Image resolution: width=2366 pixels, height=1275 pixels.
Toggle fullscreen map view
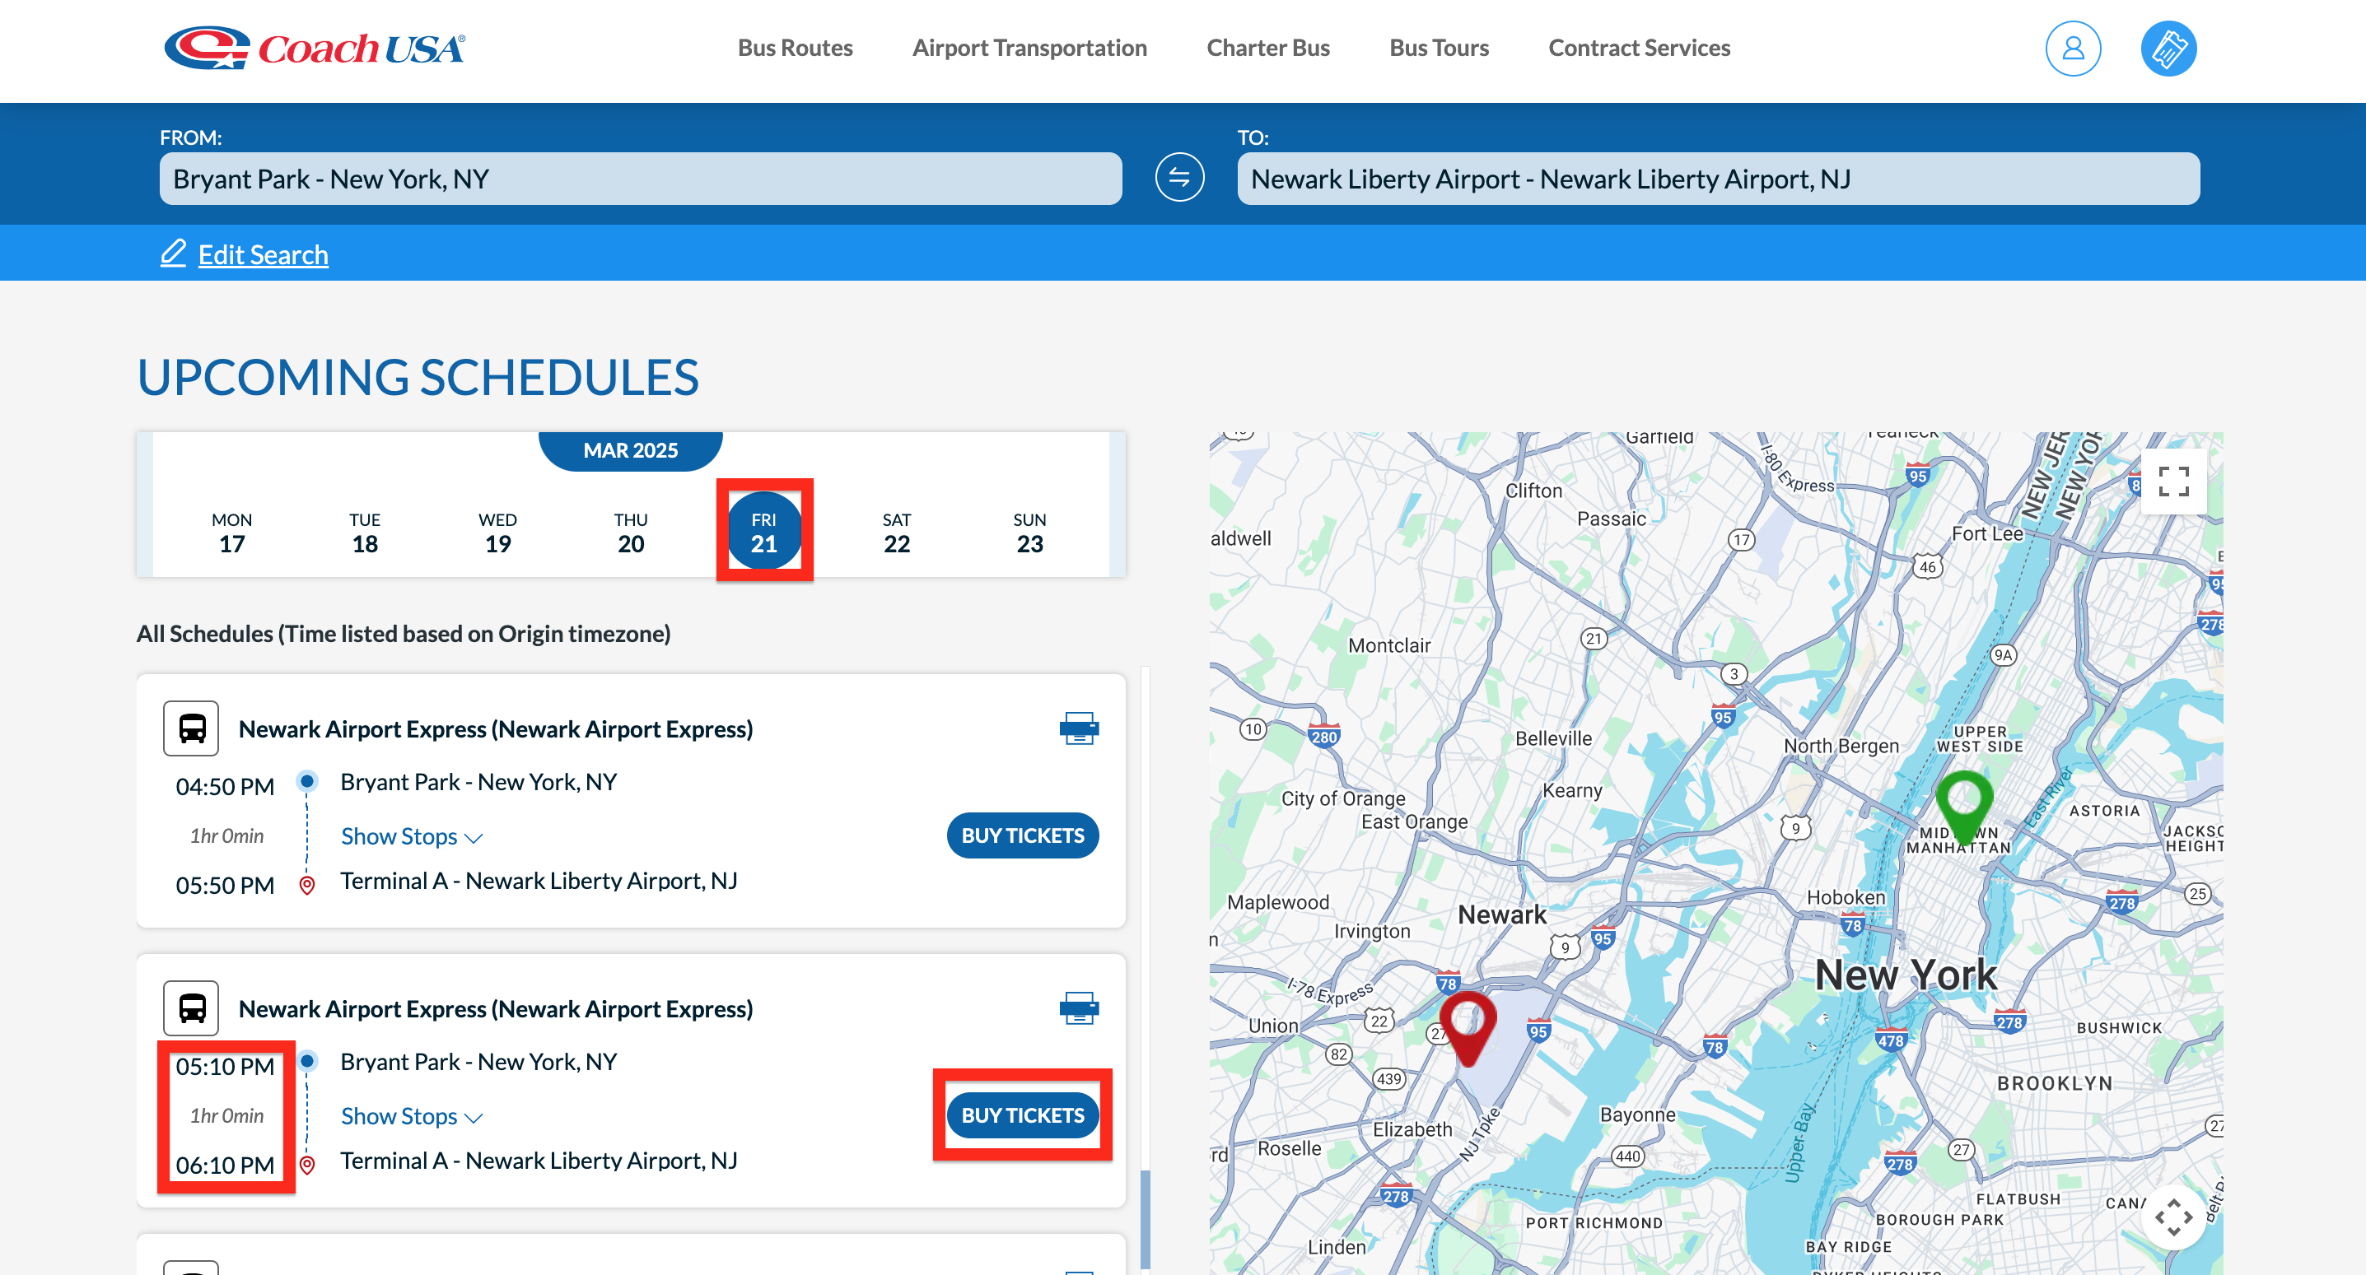[x=2172, y=481]
